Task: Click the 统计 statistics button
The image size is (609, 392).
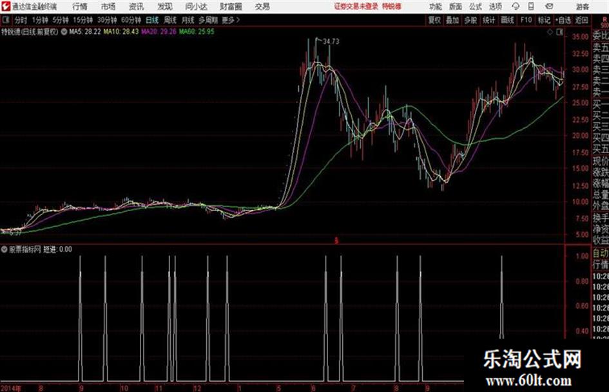Action: pyautogui.click(x=488, y=20)
